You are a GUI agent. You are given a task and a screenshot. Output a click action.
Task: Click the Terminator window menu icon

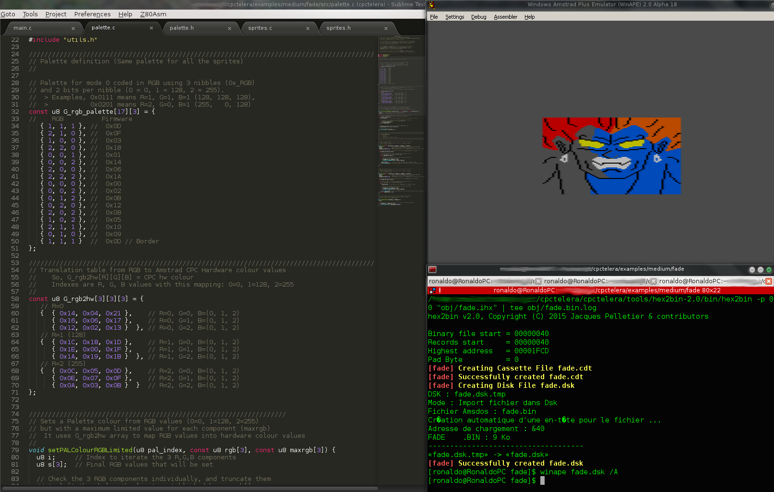tap(432, 269)
